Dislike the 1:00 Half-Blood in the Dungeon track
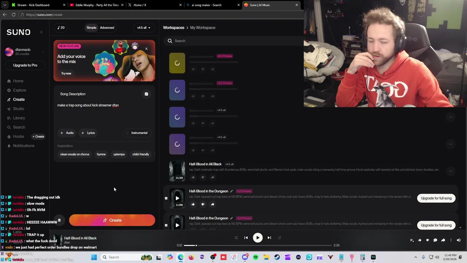This screenshot has height=263, width=467. [203, 204]
